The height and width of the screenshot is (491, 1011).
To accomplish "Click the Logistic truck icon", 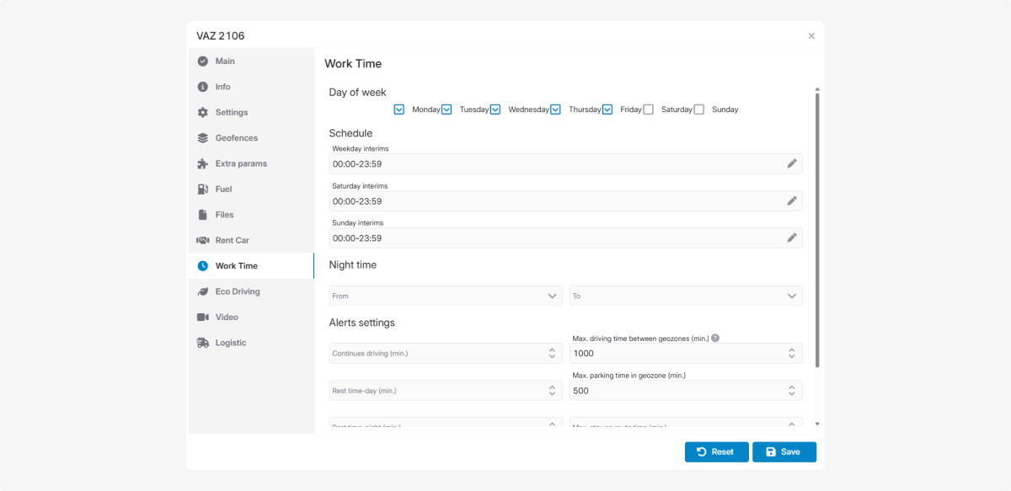I will [202, 343].
